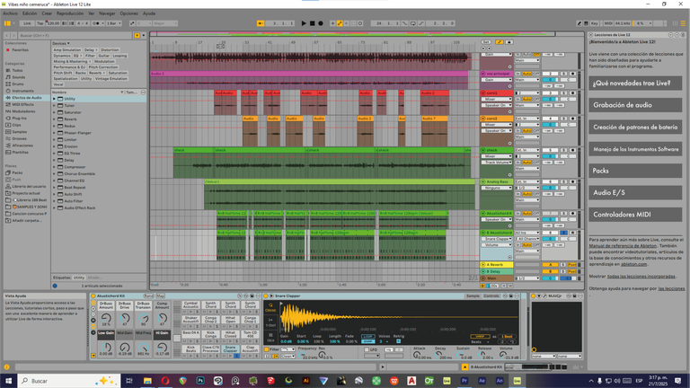This screenshot has height=388, width=690.
Task: Toggle the Key mapping mode switch
Action: pos(594,23)
